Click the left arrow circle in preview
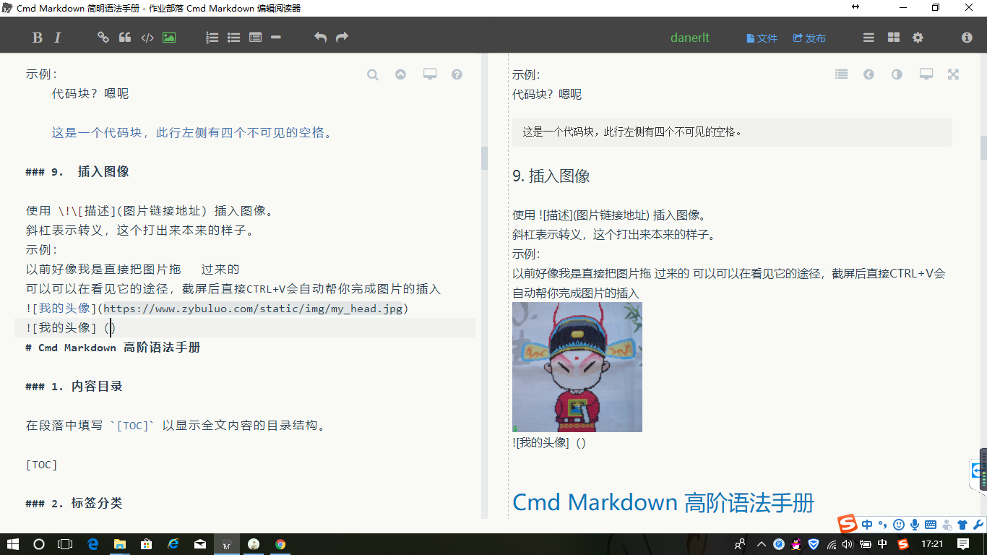Viewport: 987px width, 555px height. point(869,74)
